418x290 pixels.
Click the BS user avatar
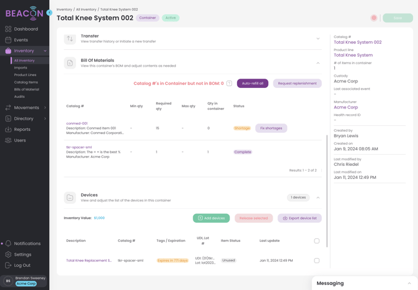8,281
